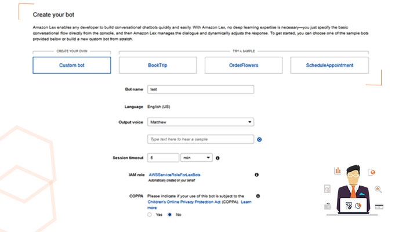Click the info icon next to COPPA
This screenshot has width=406, height=232.
tap(256, 196)
